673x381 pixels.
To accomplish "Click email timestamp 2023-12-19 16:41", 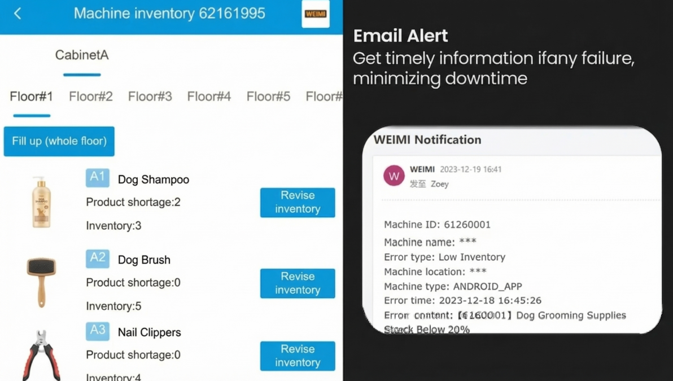I will 470,169.
